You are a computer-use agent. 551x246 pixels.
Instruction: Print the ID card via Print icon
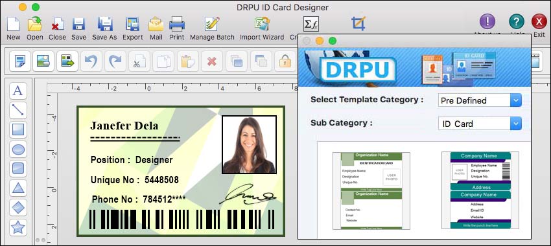177,24
